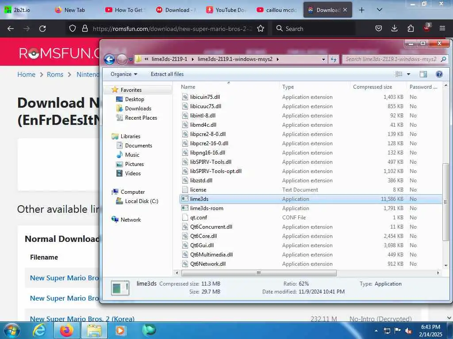453x339 pixels.
Task: Click Firefox search field
Action: point(314,29)
